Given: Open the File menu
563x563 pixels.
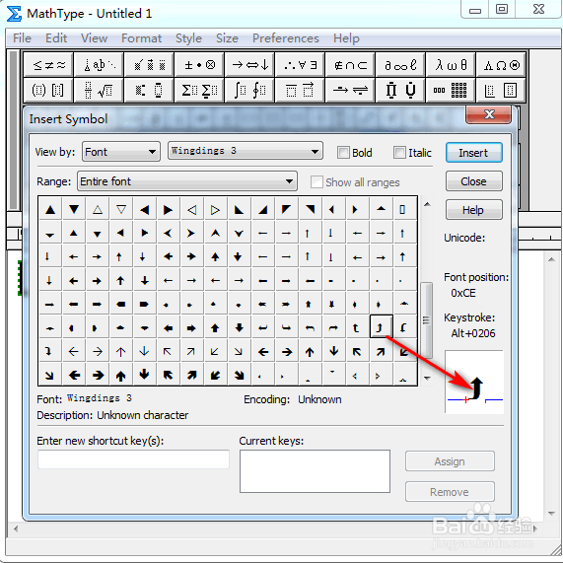Looking at the screenshot, I should pos(22,38).
